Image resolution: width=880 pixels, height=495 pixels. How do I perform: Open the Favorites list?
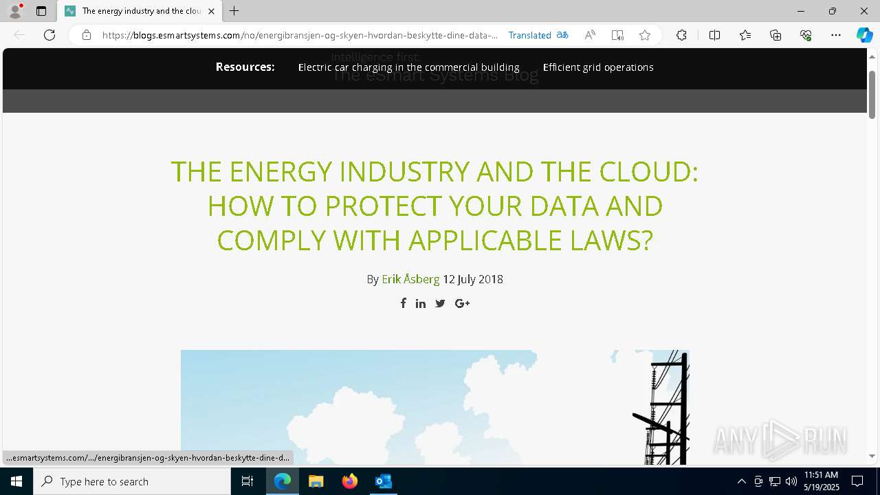click(745, 35)
